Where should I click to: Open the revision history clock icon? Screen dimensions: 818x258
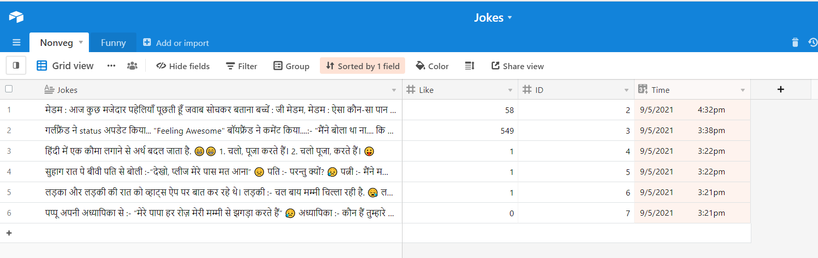812,43
